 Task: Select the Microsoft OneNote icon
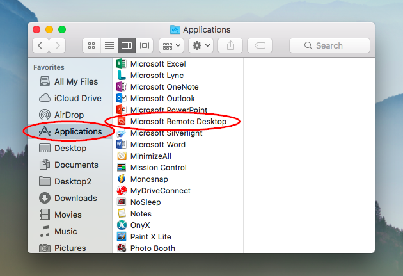[x=122, y=86]
